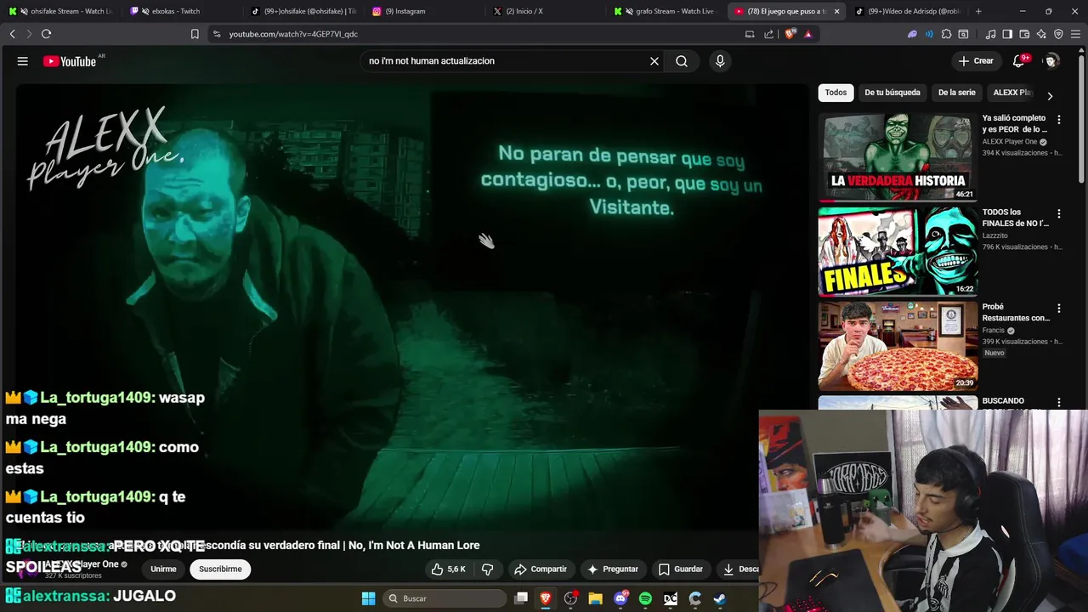Select the De tu búsqueda filter chip
Viewport: 1088px width, 612px height.
point(892,93)
